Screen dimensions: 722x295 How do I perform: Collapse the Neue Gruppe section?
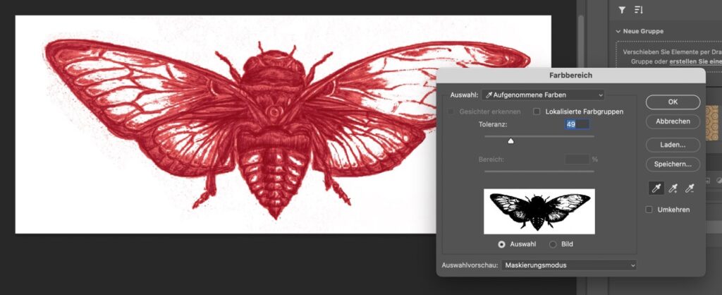pyautogui.click(x=618, y=31)
